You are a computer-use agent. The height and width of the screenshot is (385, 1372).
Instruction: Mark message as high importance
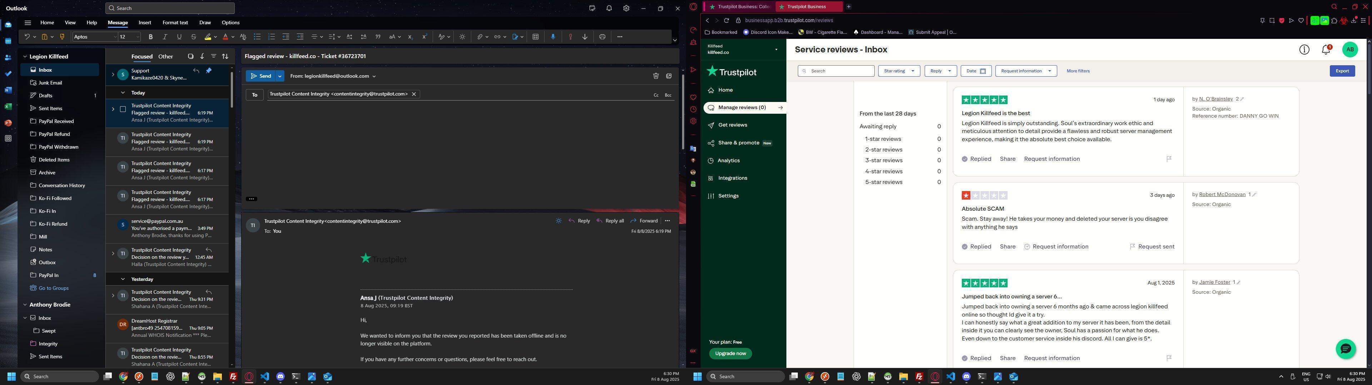pos(571,37)
